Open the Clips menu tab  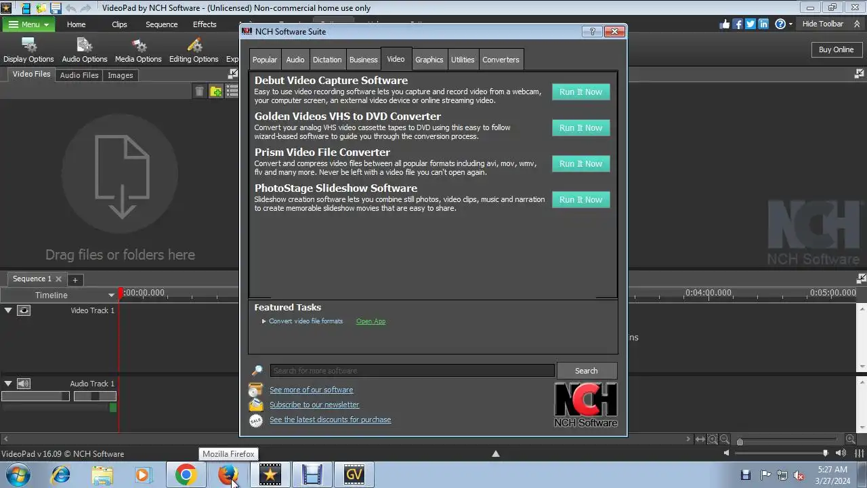point(119,24)
